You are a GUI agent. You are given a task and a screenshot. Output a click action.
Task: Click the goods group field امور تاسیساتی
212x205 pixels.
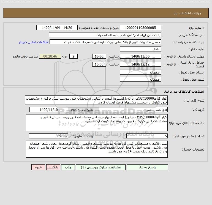pyautogui.click(x=133, y=110)
